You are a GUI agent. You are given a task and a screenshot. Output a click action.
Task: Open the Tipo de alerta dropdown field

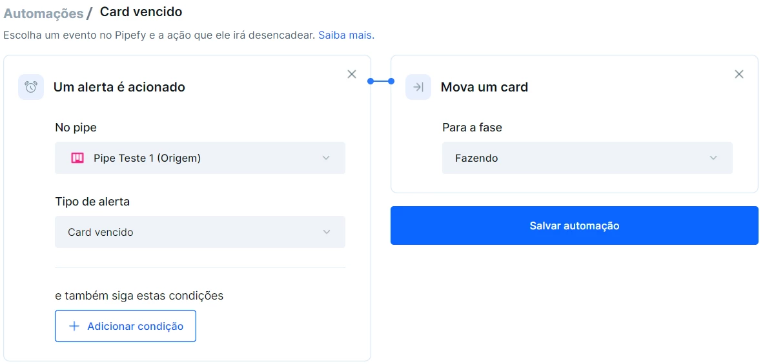click(x=200, y=232)
